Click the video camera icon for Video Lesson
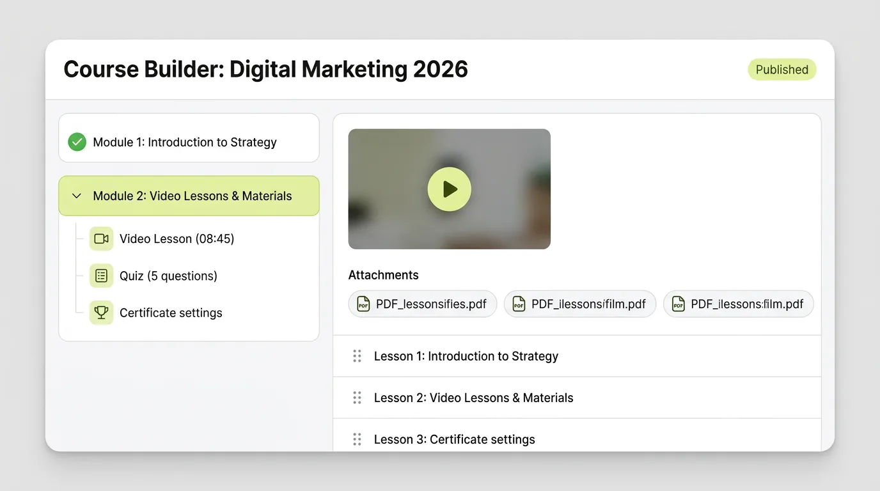This screenshot has height=491, width=880. coord(101,239)
